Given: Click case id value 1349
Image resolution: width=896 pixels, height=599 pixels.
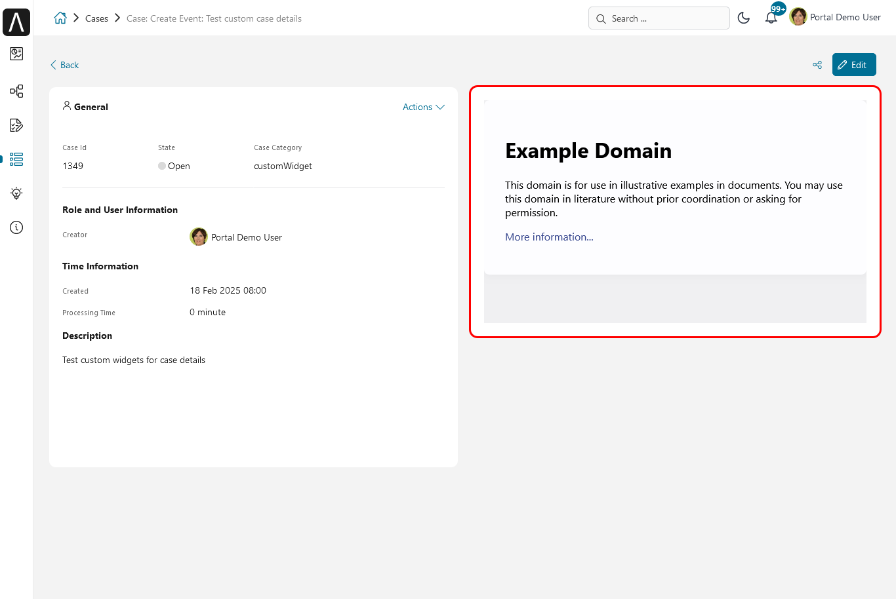Looking at the screenshot, I should (73, 166).
